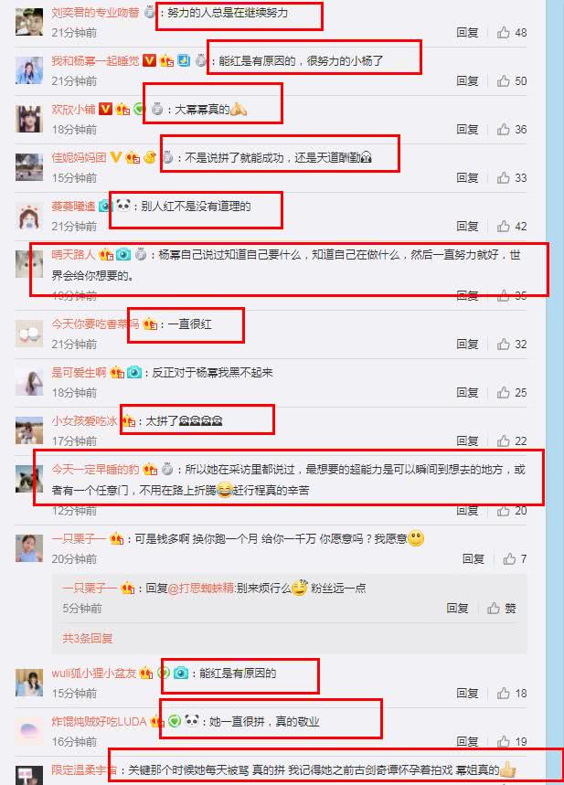Click 回复 on the 一直很红 comment

[467, 344]
